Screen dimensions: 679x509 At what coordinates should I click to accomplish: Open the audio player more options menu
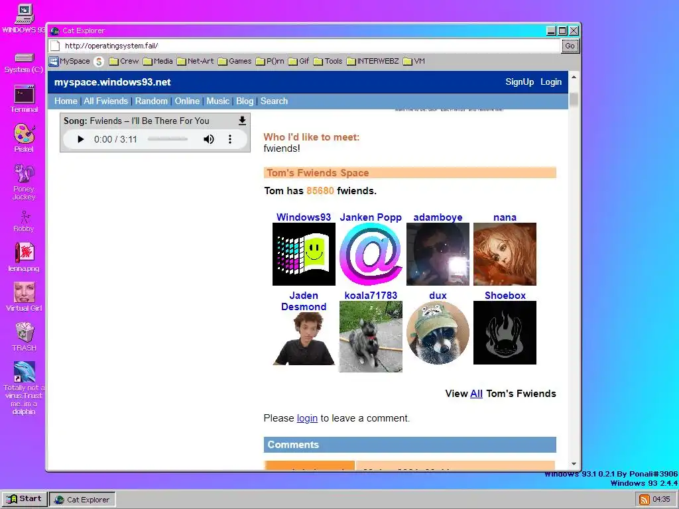[230, 139]
